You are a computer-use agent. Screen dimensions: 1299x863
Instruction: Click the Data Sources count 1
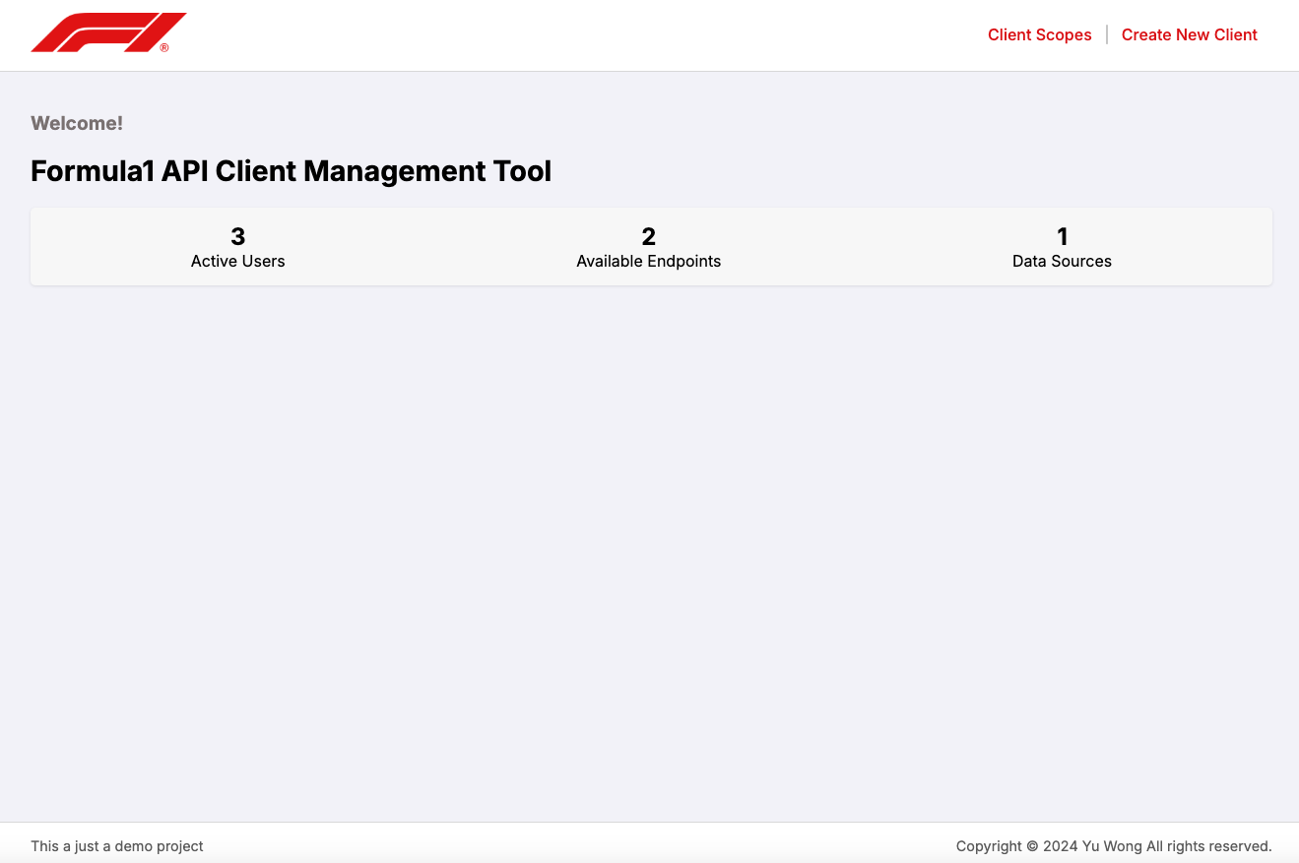tap(1062, 236)
